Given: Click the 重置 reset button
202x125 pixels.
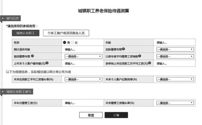Looking at the screenshot, I should [91, 115].
